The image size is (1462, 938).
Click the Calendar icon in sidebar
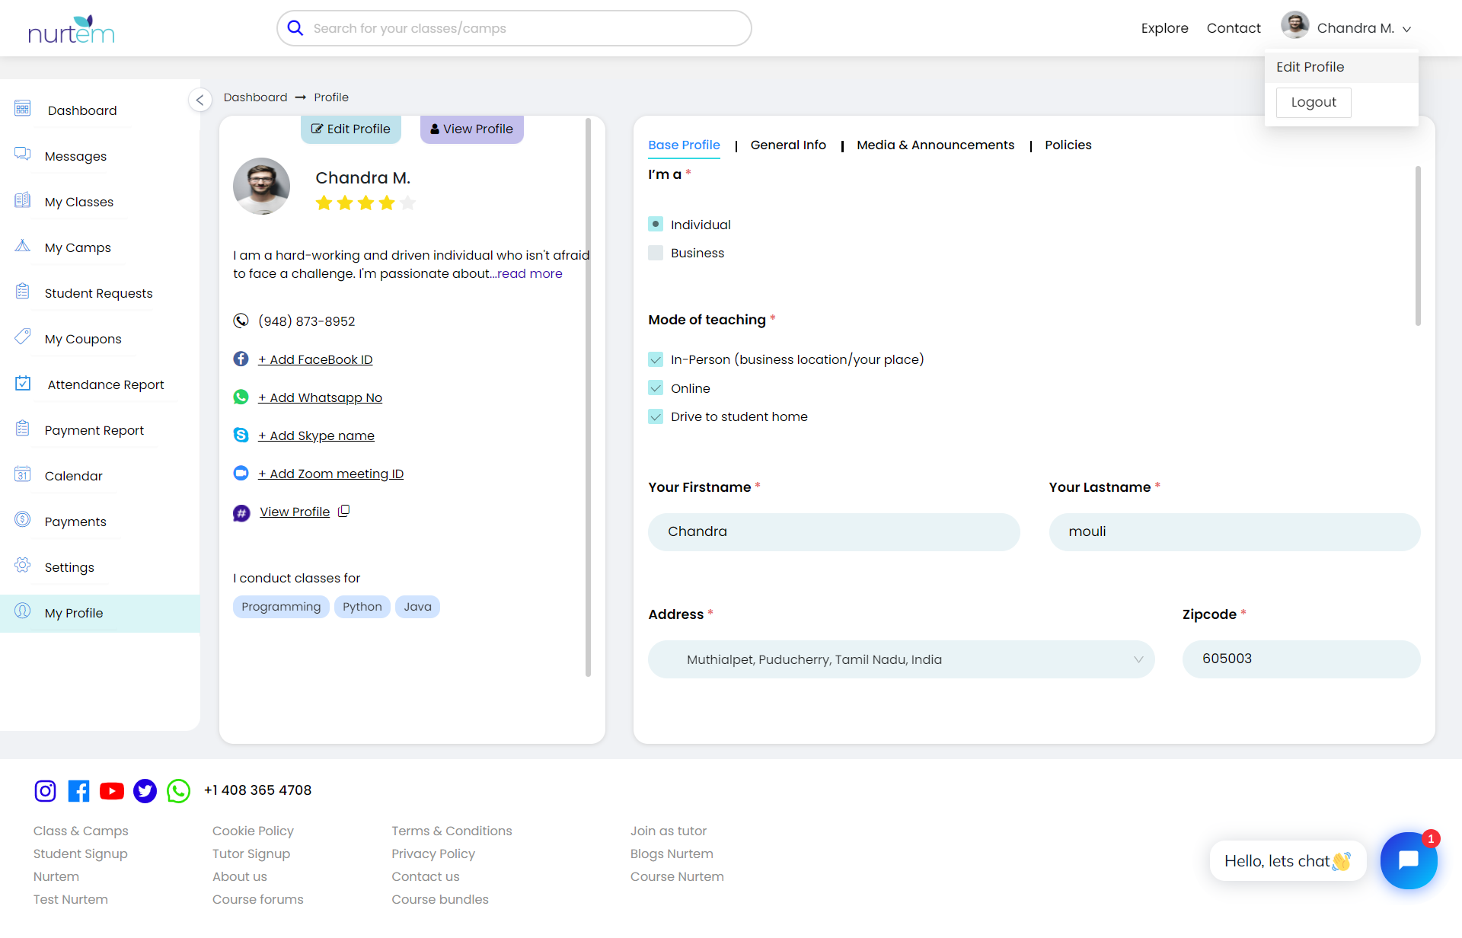pyautogui.click(x=23, y=475)
